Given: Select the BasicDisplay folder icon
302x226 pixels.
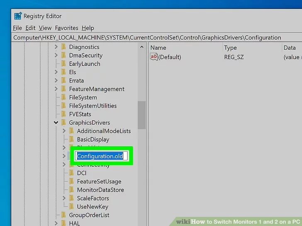Looking at the screenshot, I should (71, 139).
